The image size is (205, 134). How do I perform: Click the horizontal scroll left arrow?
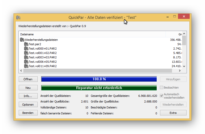[x=21, y=70]
